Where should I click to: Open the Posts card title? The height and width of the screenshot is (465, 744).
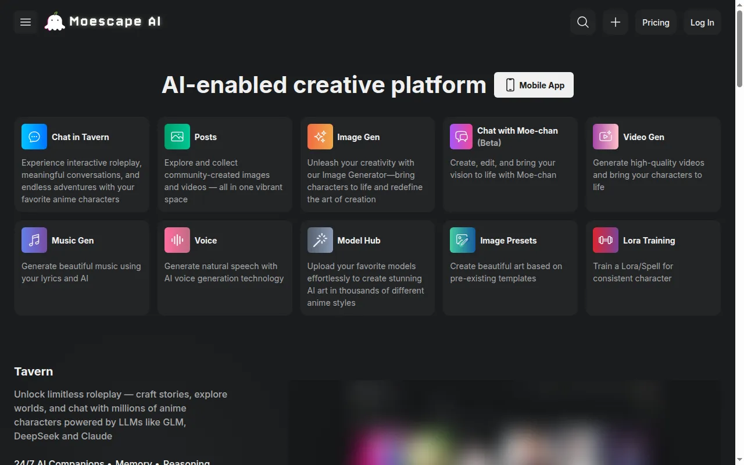click(x=206, y=137)
